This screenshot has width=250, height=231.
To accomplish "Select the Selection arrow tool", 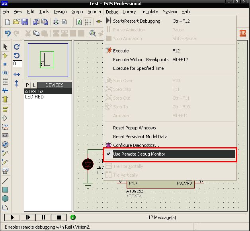I will pos(5,47).
